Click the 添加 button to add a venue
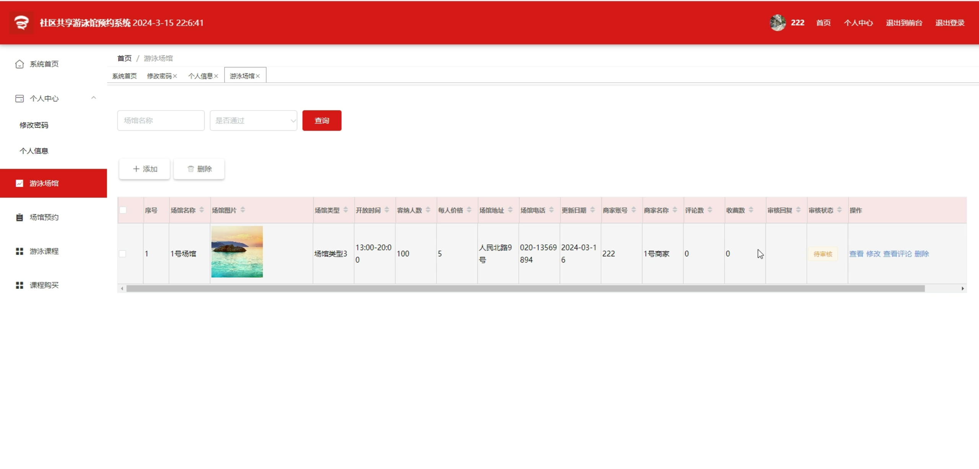Image resolution: width=979 pixels, height=469 pixels. [x=145, y=169]
